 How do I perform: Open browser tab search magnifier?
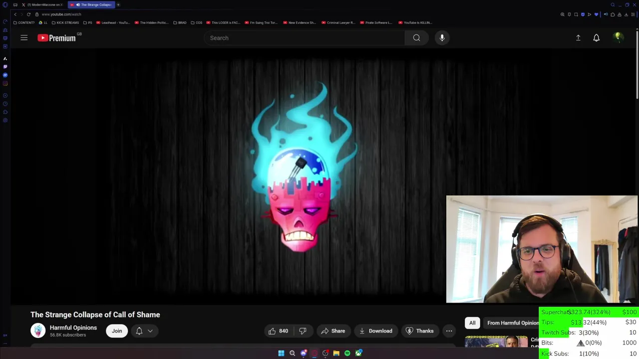tap(613, 4)
